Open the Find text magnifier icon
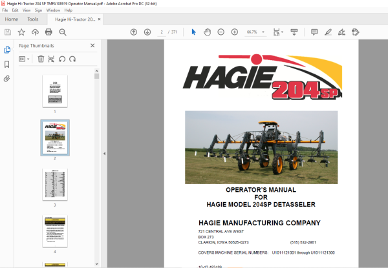 click(63, 32)
